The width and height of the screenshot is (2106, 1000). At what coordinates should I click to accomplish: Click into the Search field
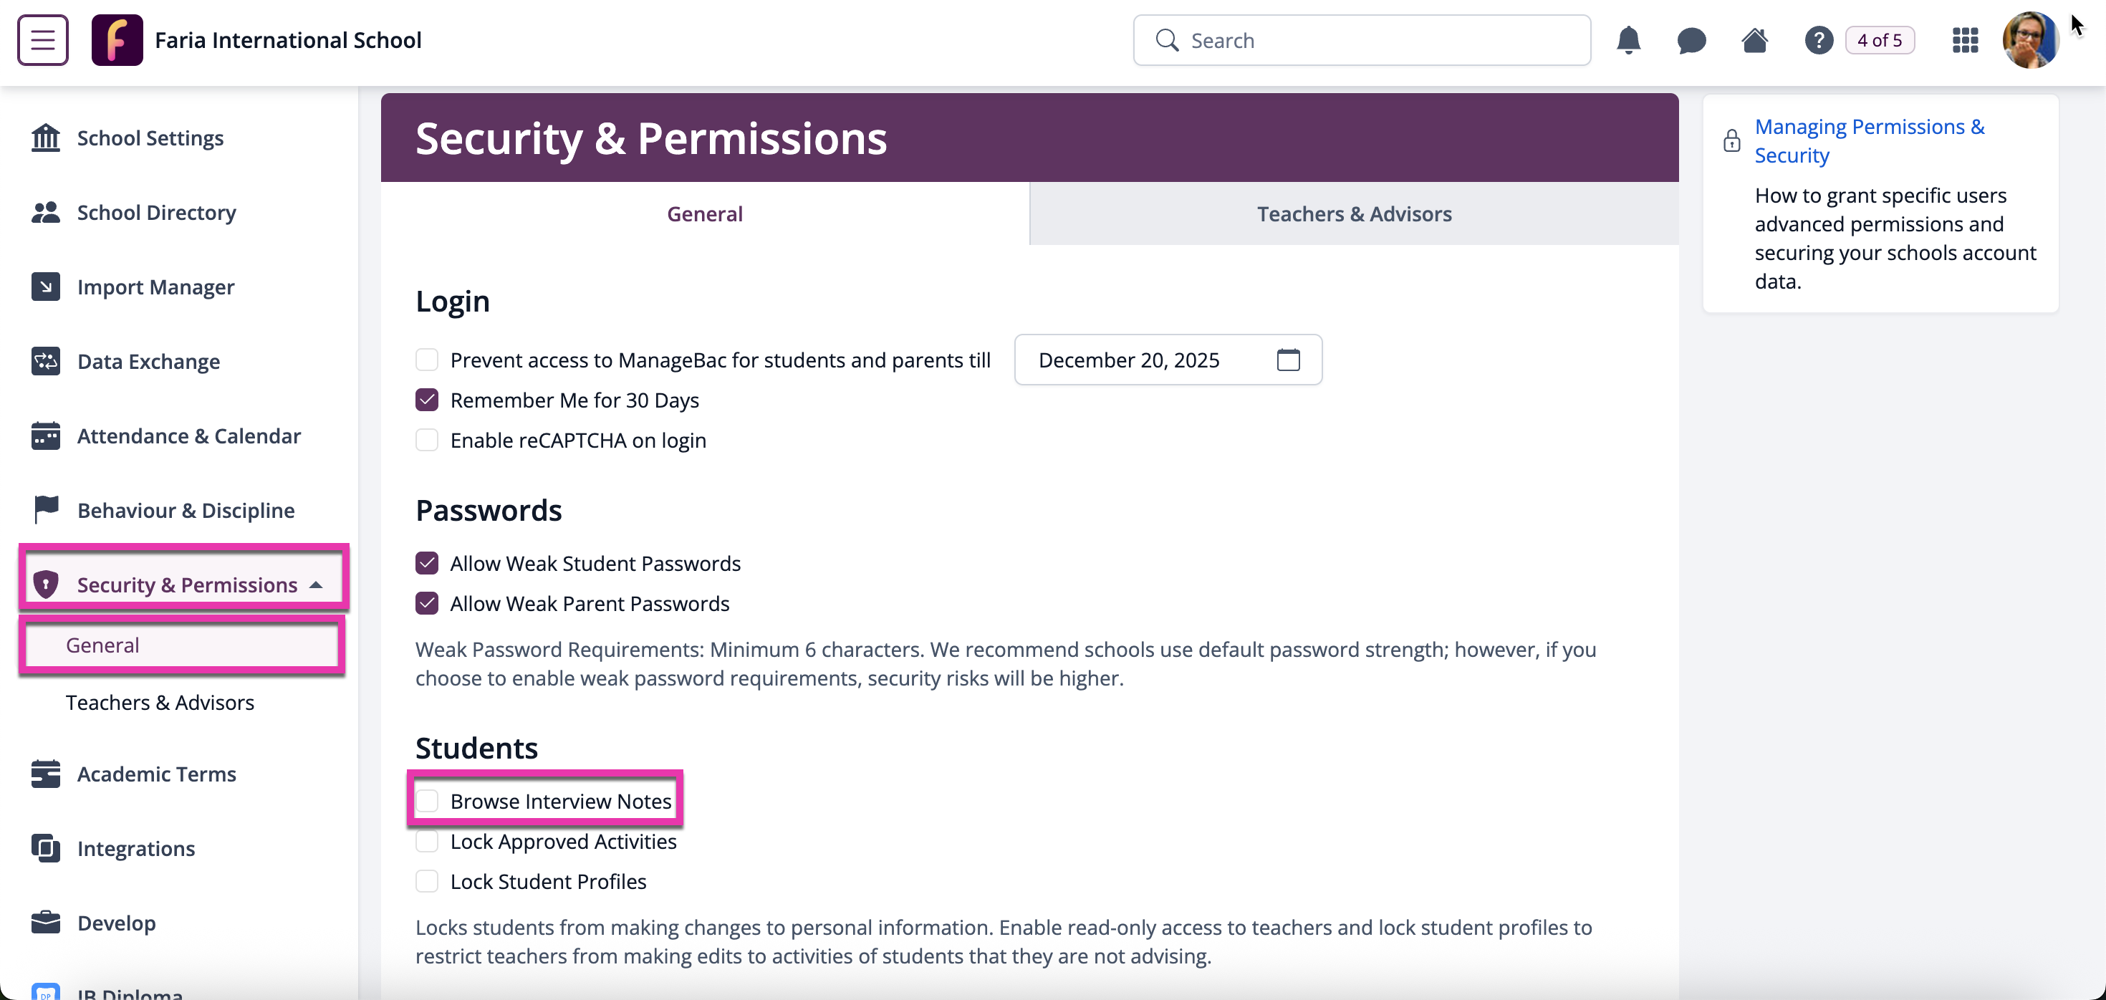pos(1361,40)
